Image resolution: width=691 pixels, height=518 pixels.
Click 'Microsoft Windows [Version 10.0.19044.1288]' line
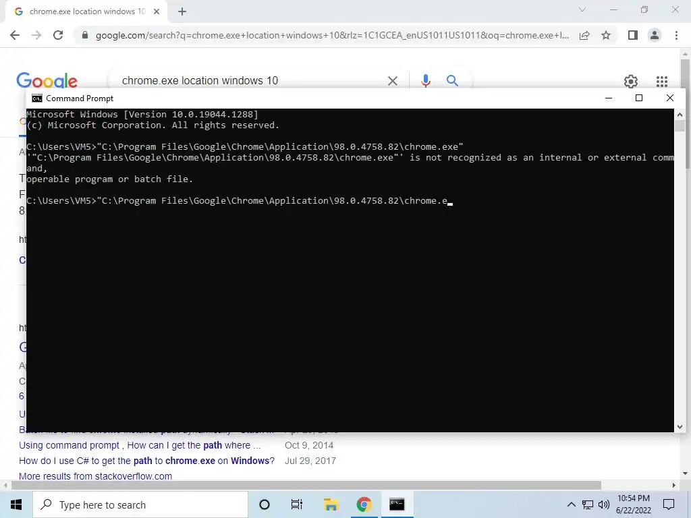pos(142,115)
